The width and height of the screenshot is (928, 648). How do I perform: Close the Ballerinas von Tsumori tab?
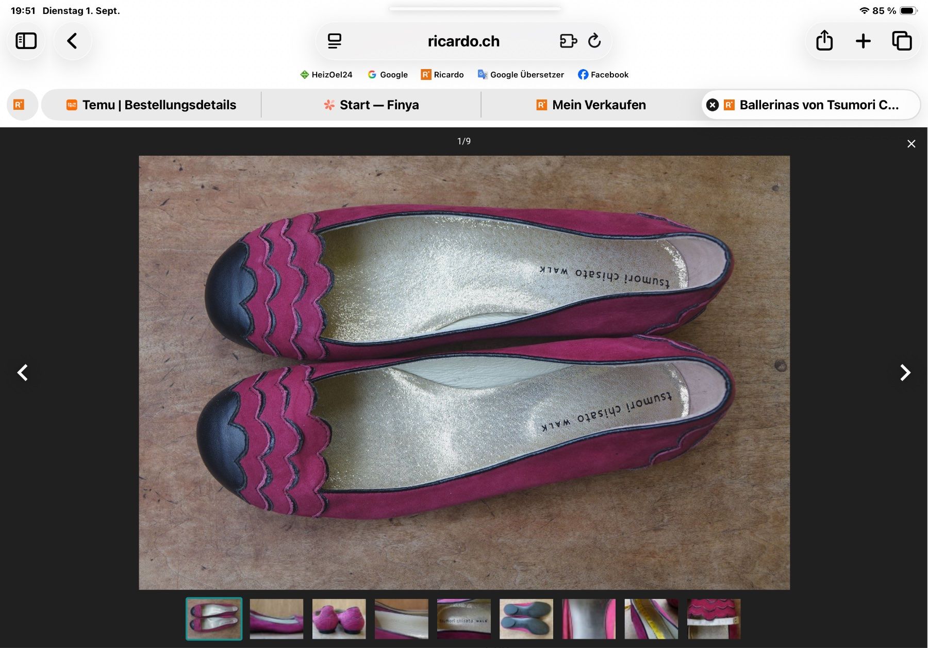click(x=712, y=105)
